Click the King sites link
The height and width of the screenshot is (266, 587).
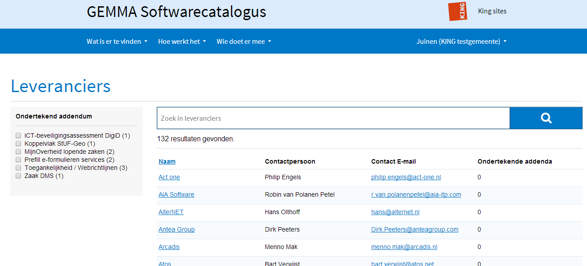[492, 11]
